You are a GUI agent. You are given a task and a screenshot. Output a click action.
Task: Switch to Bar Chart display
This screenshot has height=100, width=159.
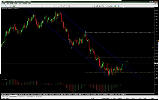coord(94,6)
